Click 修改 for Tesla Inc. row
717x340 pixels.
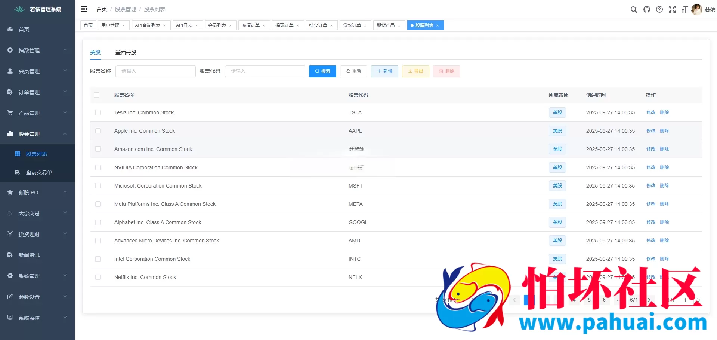point(651,112)
